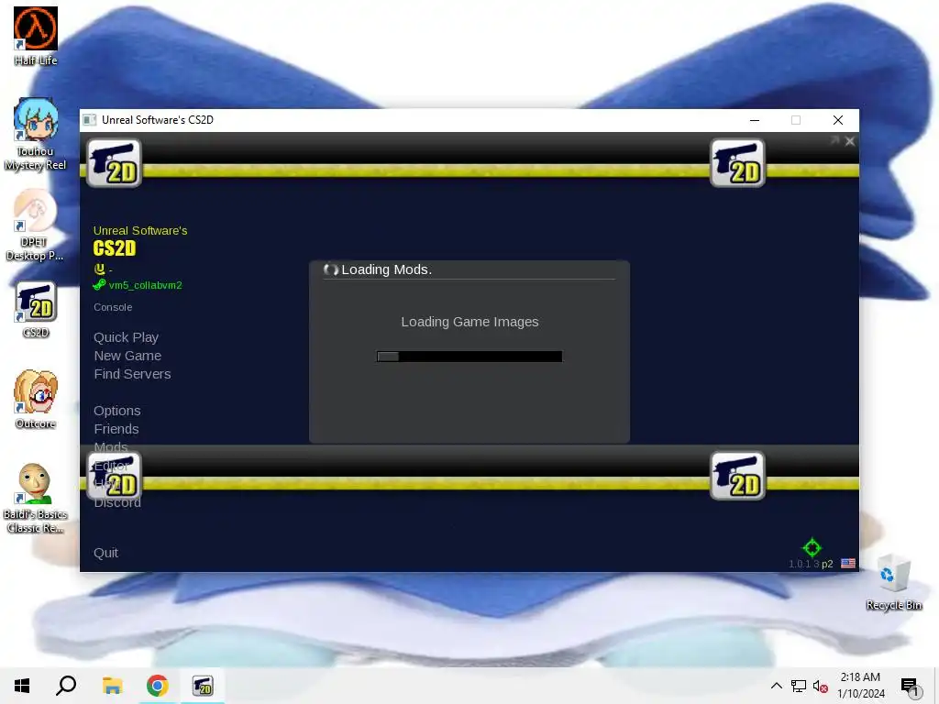
Task: Click the loading progress bar
Action: coord(469,357)
